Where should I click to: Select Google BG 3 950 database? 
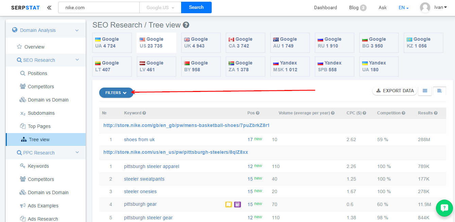click(x=379, y=43)
